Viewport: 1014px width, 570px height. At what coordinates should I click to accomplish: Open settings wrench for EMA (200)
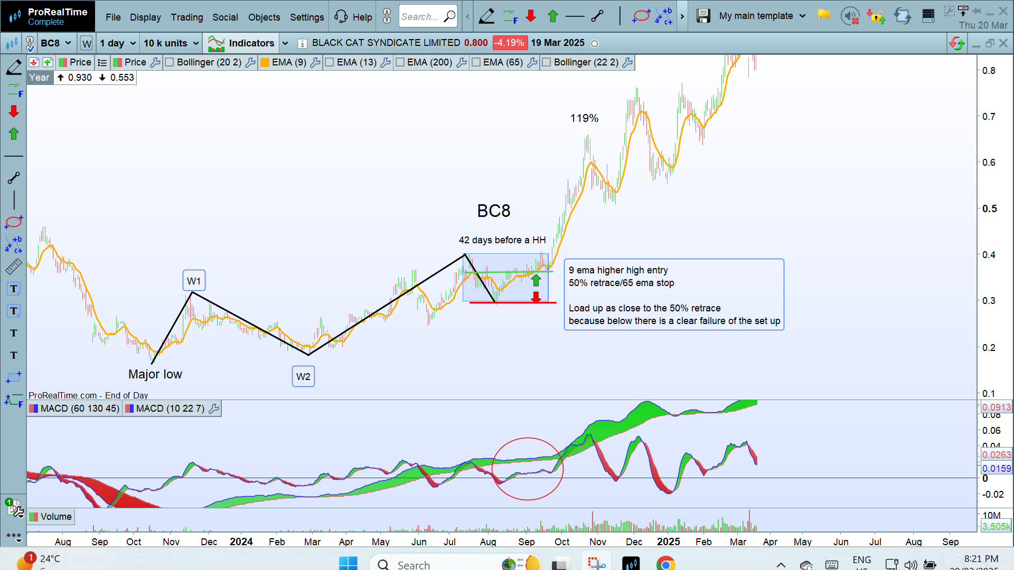[461, 62]
